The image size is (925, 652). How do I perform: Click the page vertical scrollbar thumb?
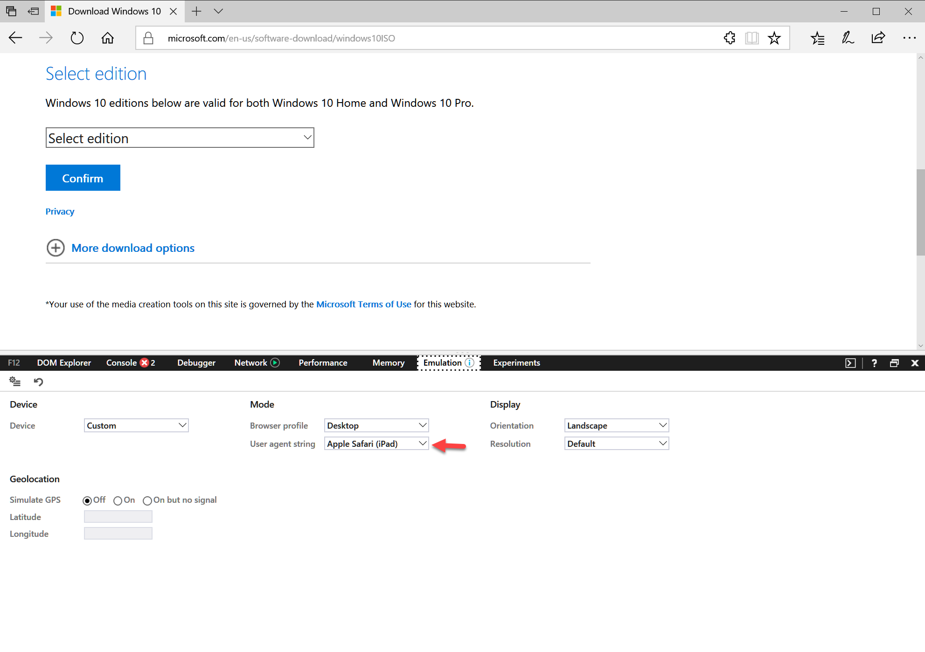[920, 212]
